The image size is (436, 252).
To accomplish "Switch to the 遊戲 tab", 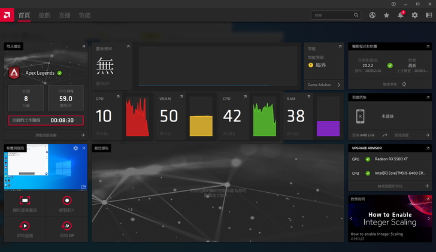I will pos(44,16).
